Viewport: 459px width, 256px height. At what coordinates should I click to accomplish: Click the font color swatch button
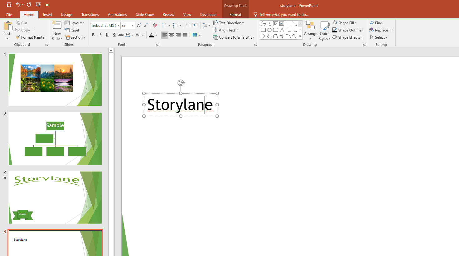coord(151,35)
